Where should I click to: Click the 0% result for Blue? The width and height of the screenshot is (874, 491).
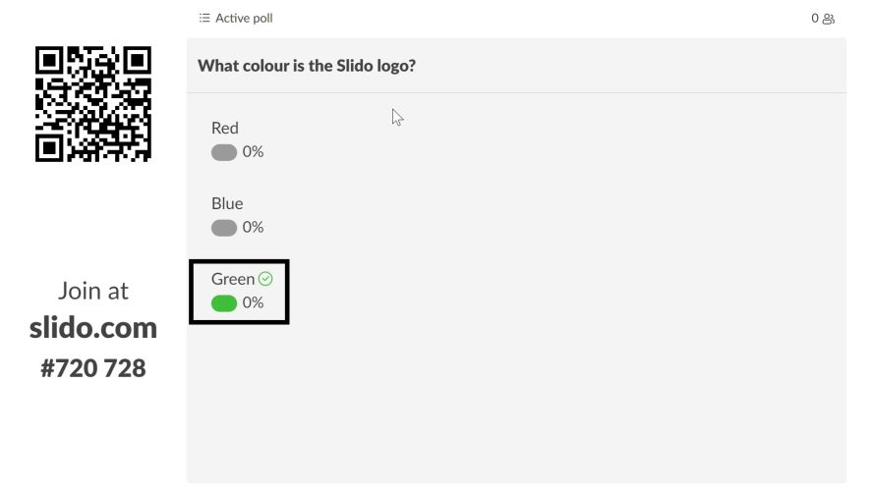coord(253,228)
